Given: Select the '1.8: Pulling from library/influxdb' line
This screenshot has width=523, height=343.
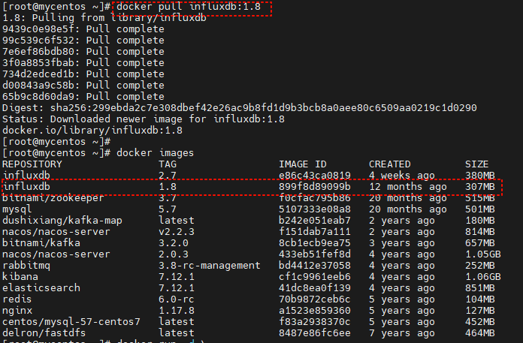Looking at the screenshot, I should coord(104,18).
